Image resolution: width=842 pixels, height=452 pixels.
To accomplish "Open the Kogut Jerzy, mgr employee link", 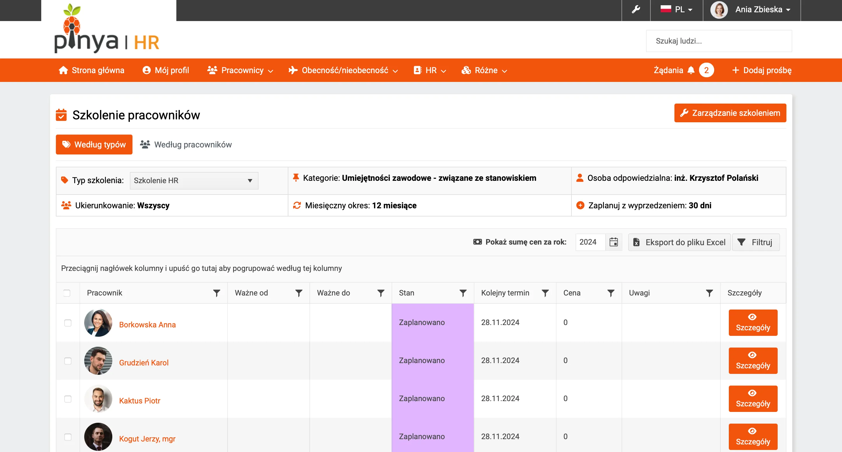I will [x=147, y=439].
